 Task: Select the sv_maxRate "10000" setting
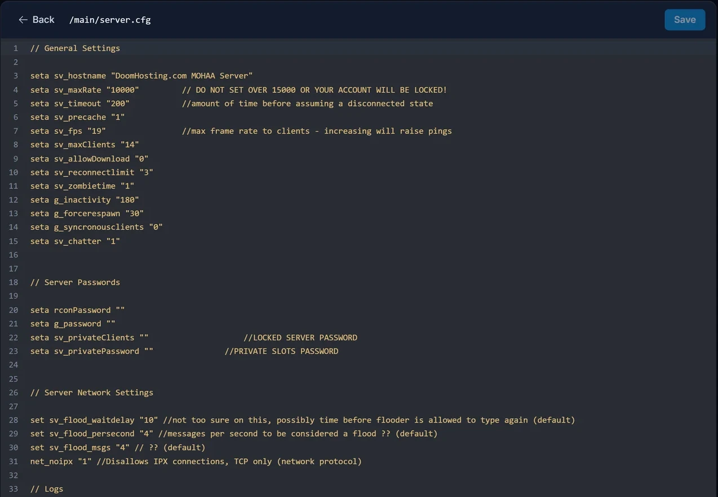coord(85,90)
